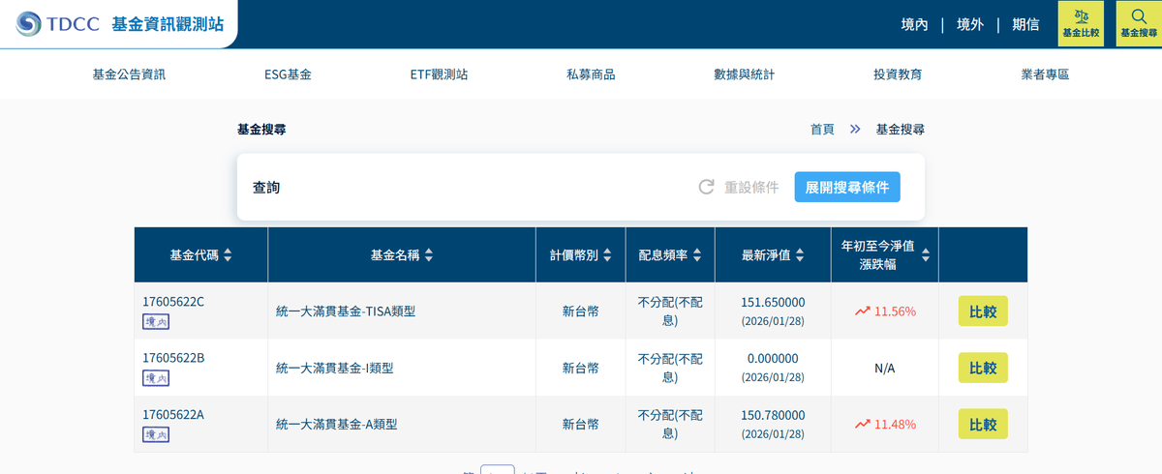Click the 基金資訊觀測站 site title
The height and width of the screenshot is (474, 1162).
pyautogui.click(x=168, y=24)
